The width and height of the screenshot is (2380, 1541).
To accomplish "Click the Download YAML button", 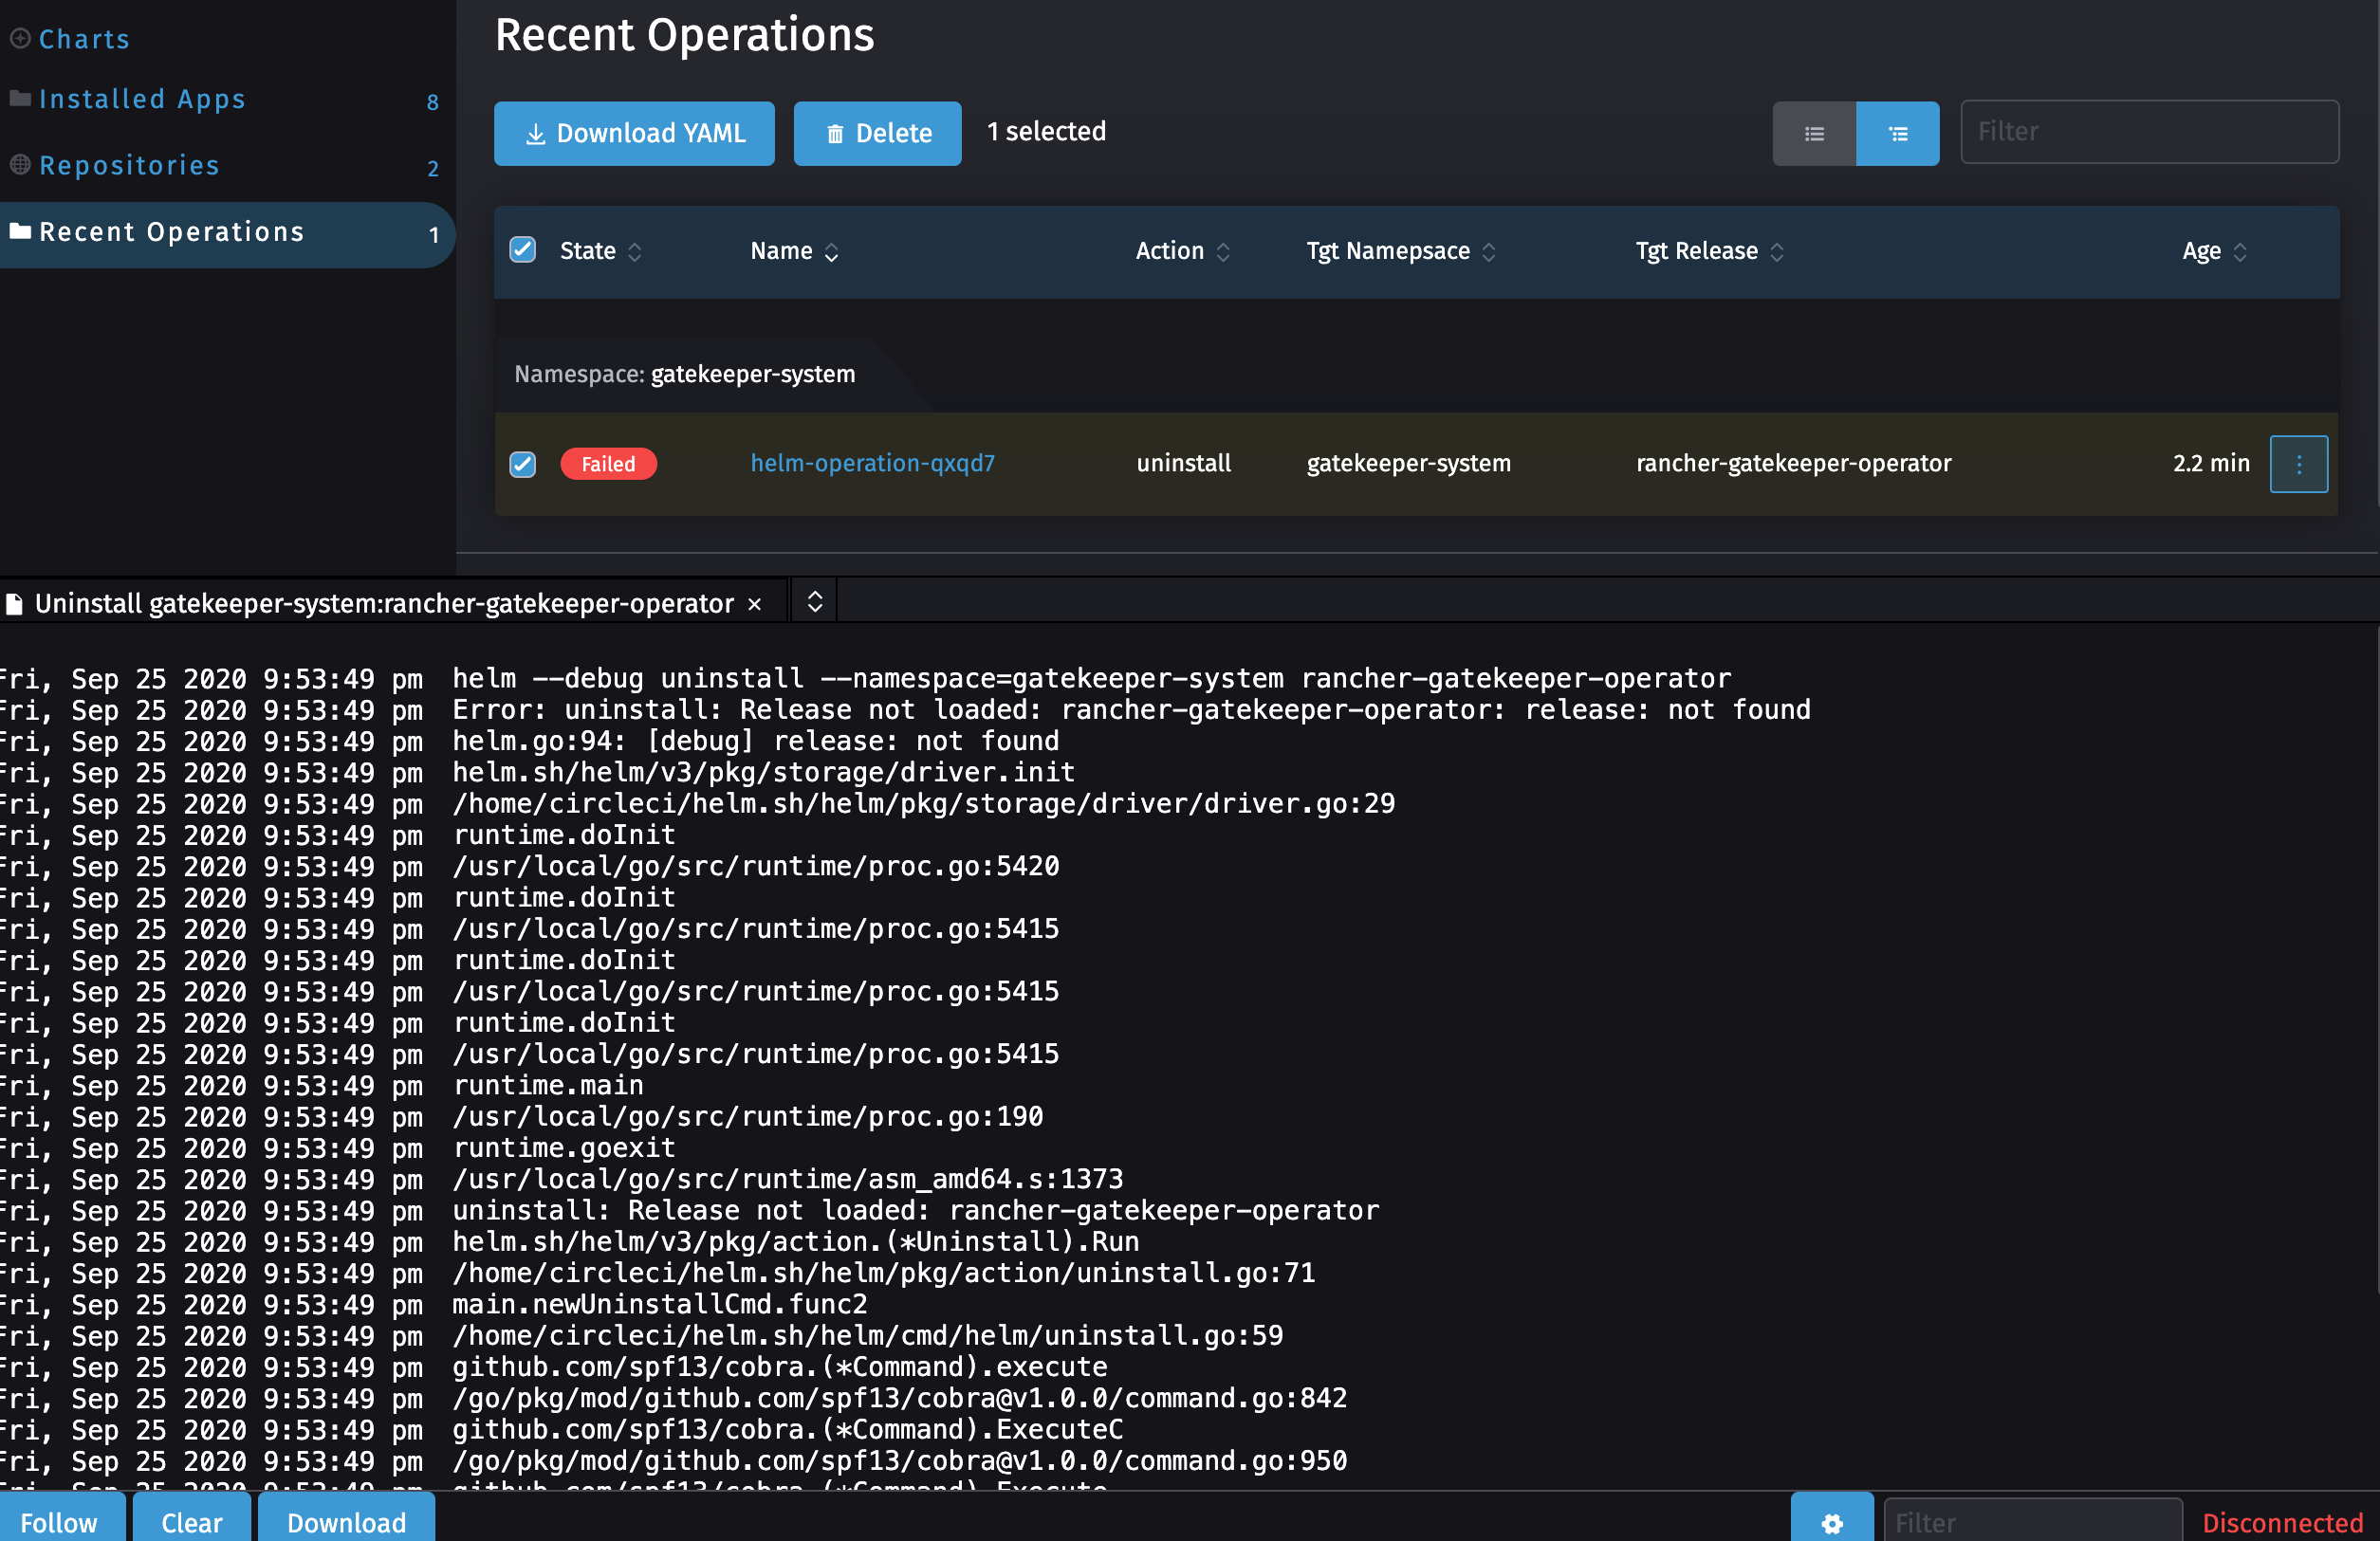I will tap(634, 133).
